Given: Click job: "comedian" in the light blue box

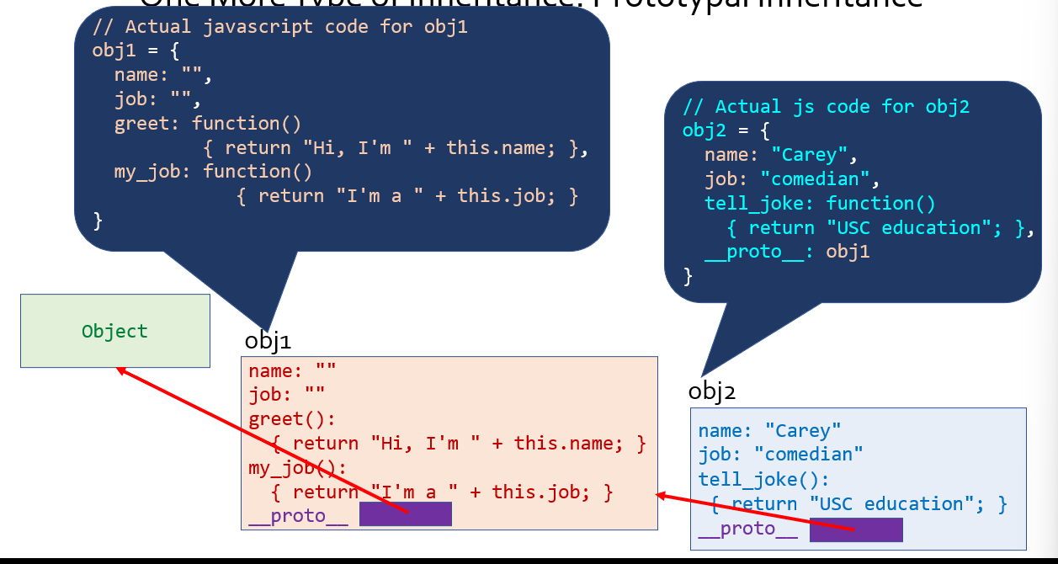Looking at the screenshot, I should click(x=780, y=455).
